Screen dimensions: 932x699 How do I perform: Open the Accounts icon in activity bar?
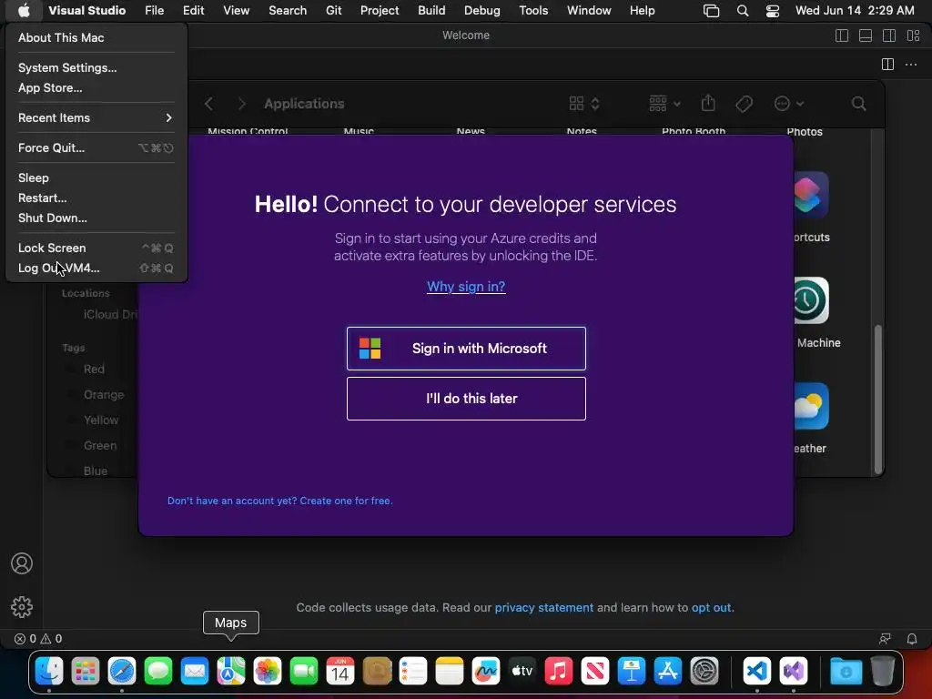tap(22, 563)
